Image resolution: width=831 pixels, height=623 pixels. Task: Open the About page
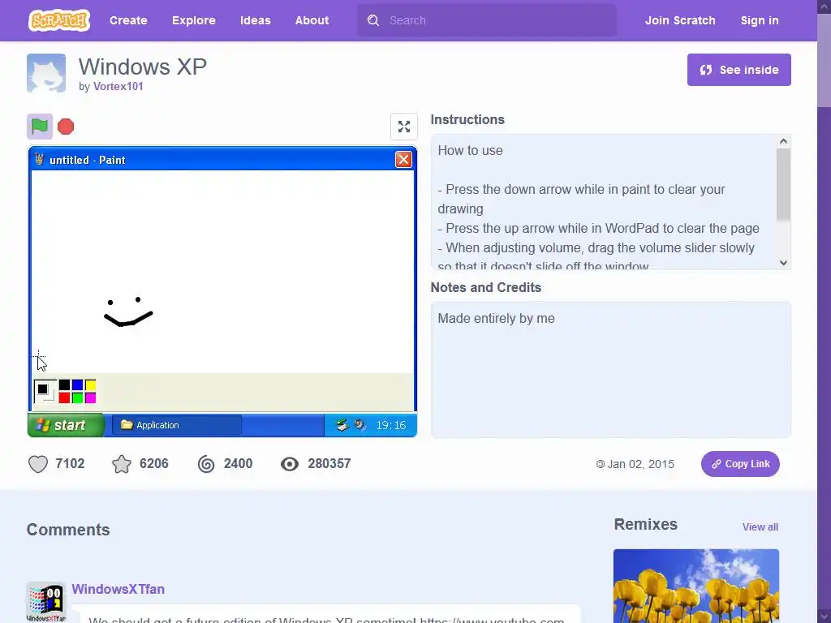[312, 20]
